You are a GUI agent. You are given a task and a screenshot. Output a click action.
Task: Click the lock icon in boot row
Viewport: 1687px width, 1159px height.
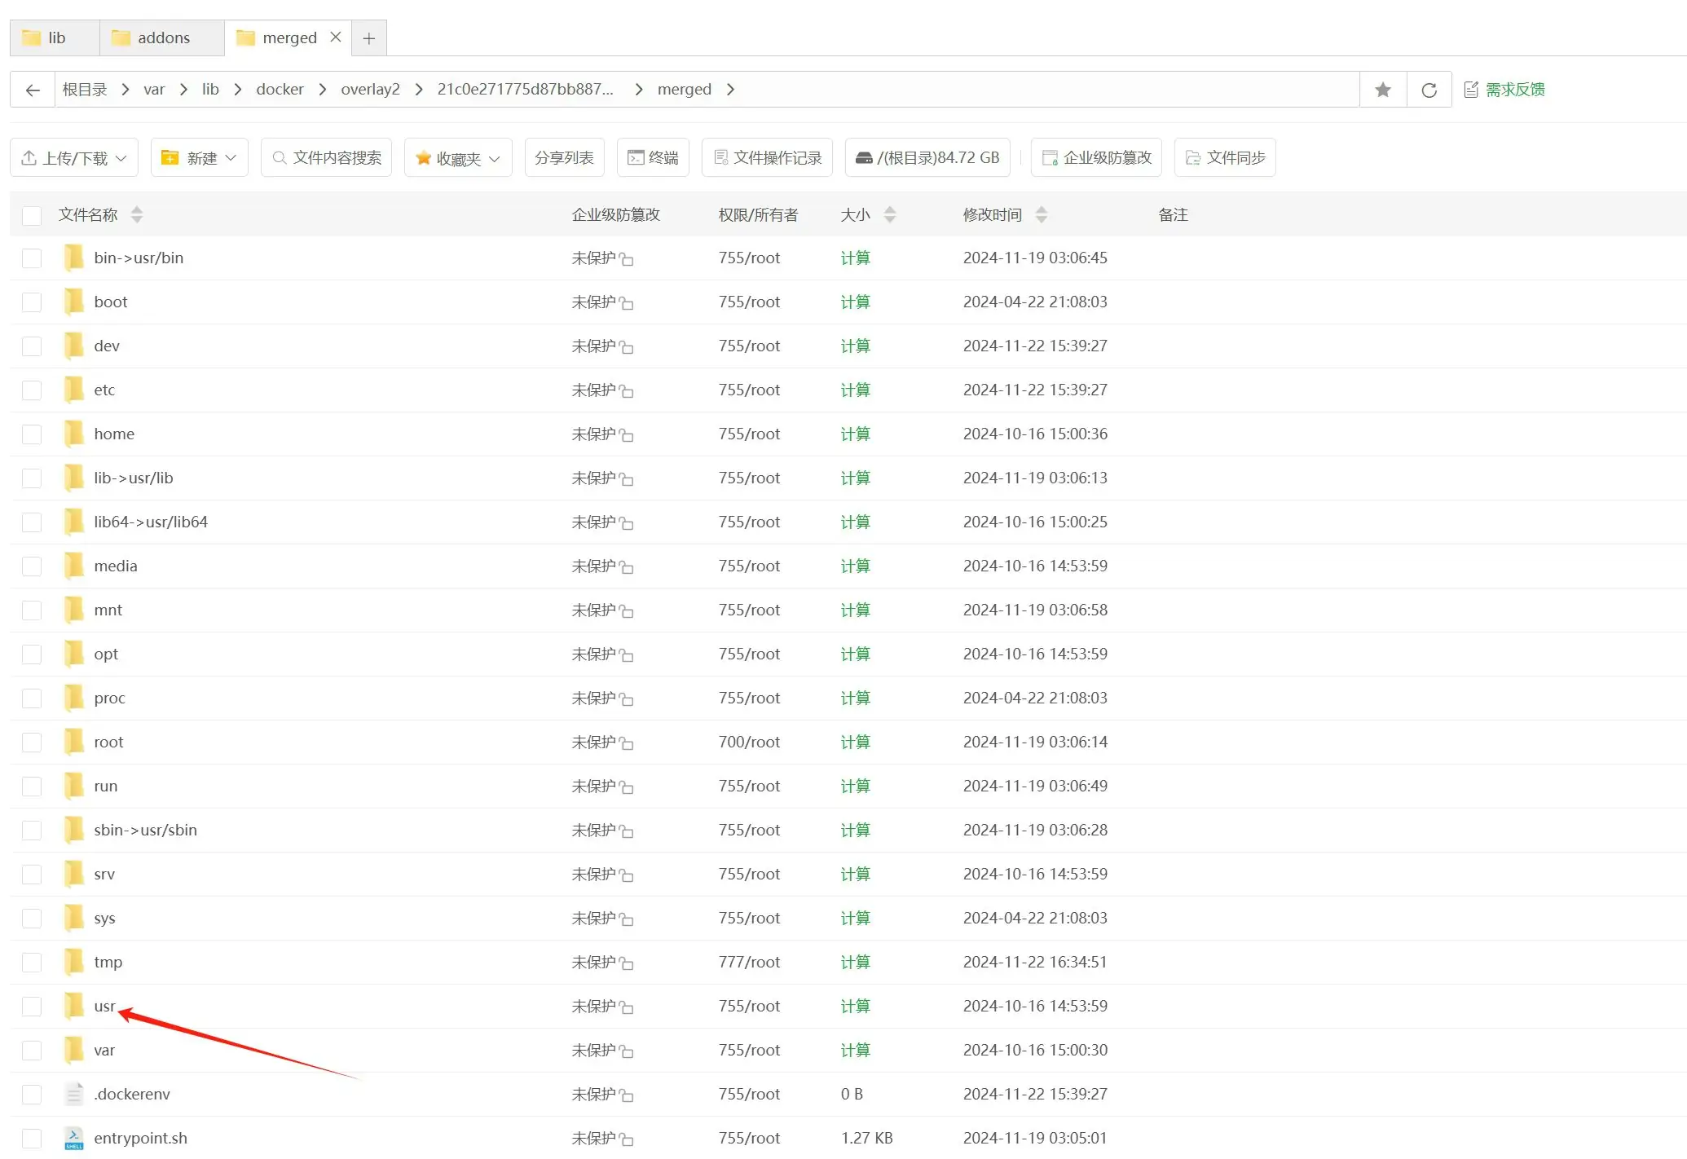click(627, 303)
